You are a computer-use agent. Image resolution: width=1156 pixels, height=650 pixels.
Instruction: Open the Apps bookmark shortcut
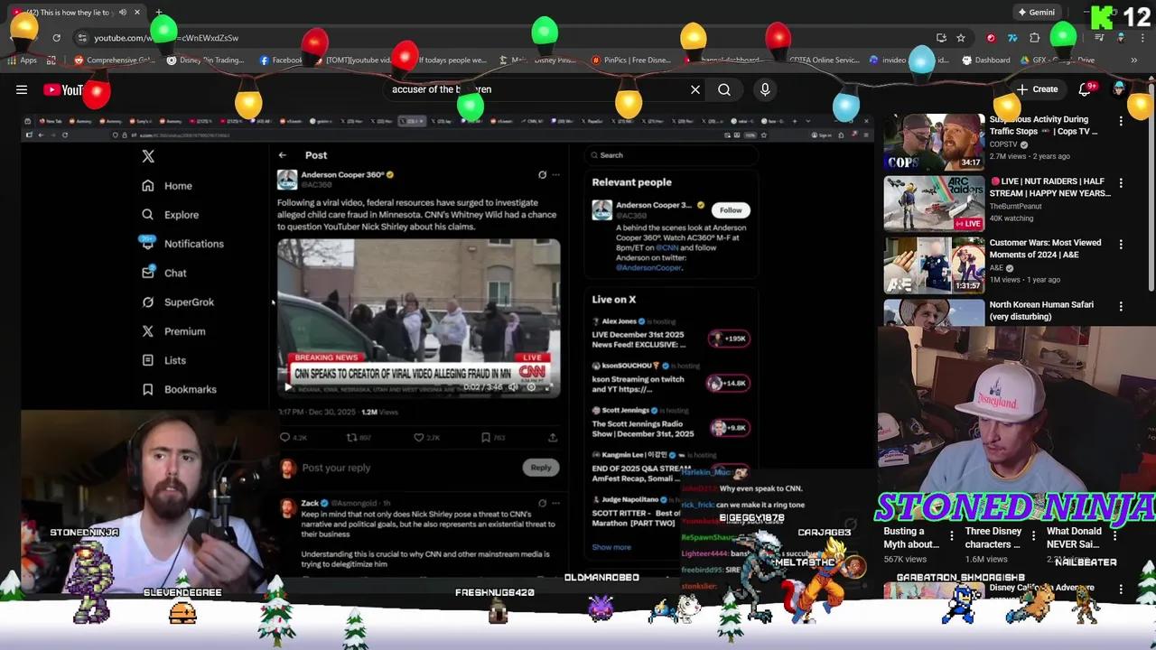pos(23,60)
